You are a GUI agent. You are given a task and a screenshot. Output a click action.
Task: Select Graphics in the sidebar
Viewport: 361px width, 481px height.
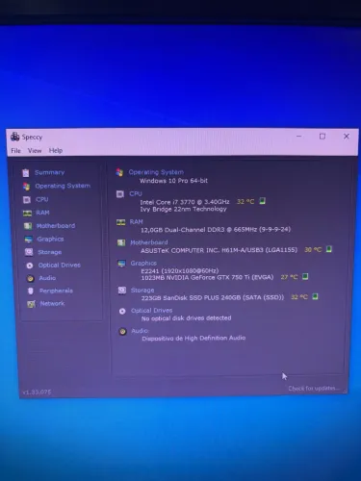50,239
